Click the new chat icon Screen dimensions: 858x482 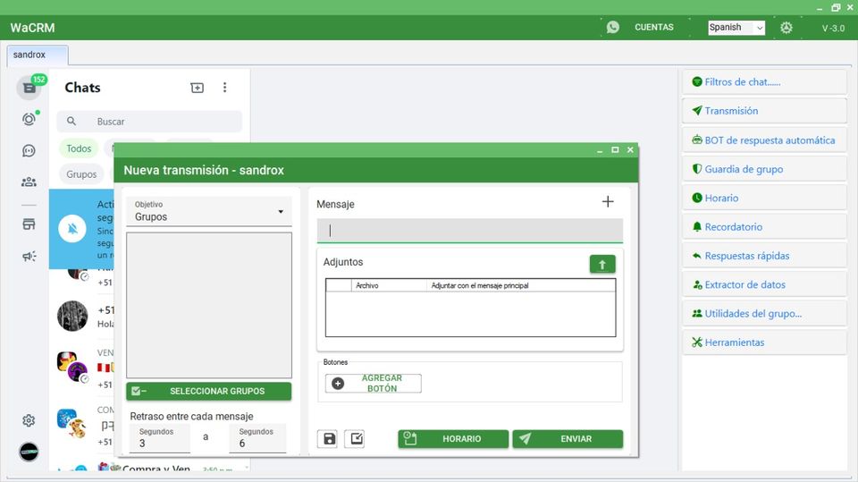pyautogui.click(x=198, y=88)
